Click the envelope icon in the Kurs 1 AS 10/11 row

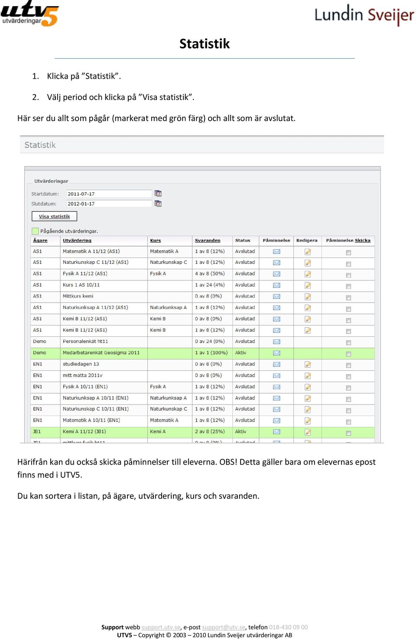[276, 286]
